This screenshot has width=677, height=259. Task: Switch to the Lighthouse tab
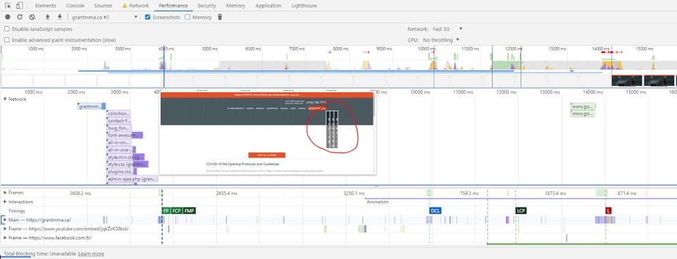click(303, 5)
